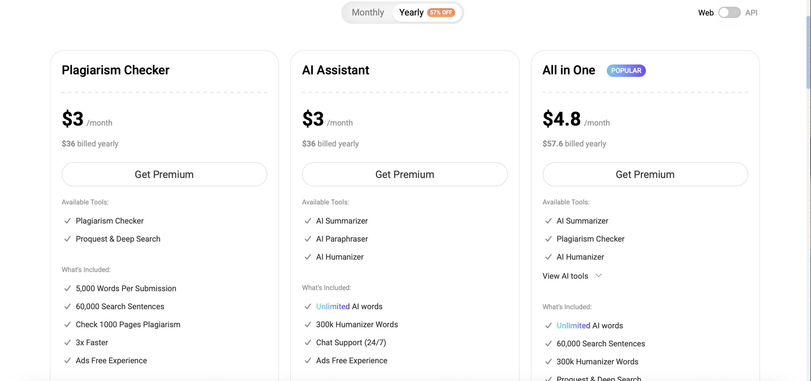Get Premium for All in One plan

pos(645,174)
